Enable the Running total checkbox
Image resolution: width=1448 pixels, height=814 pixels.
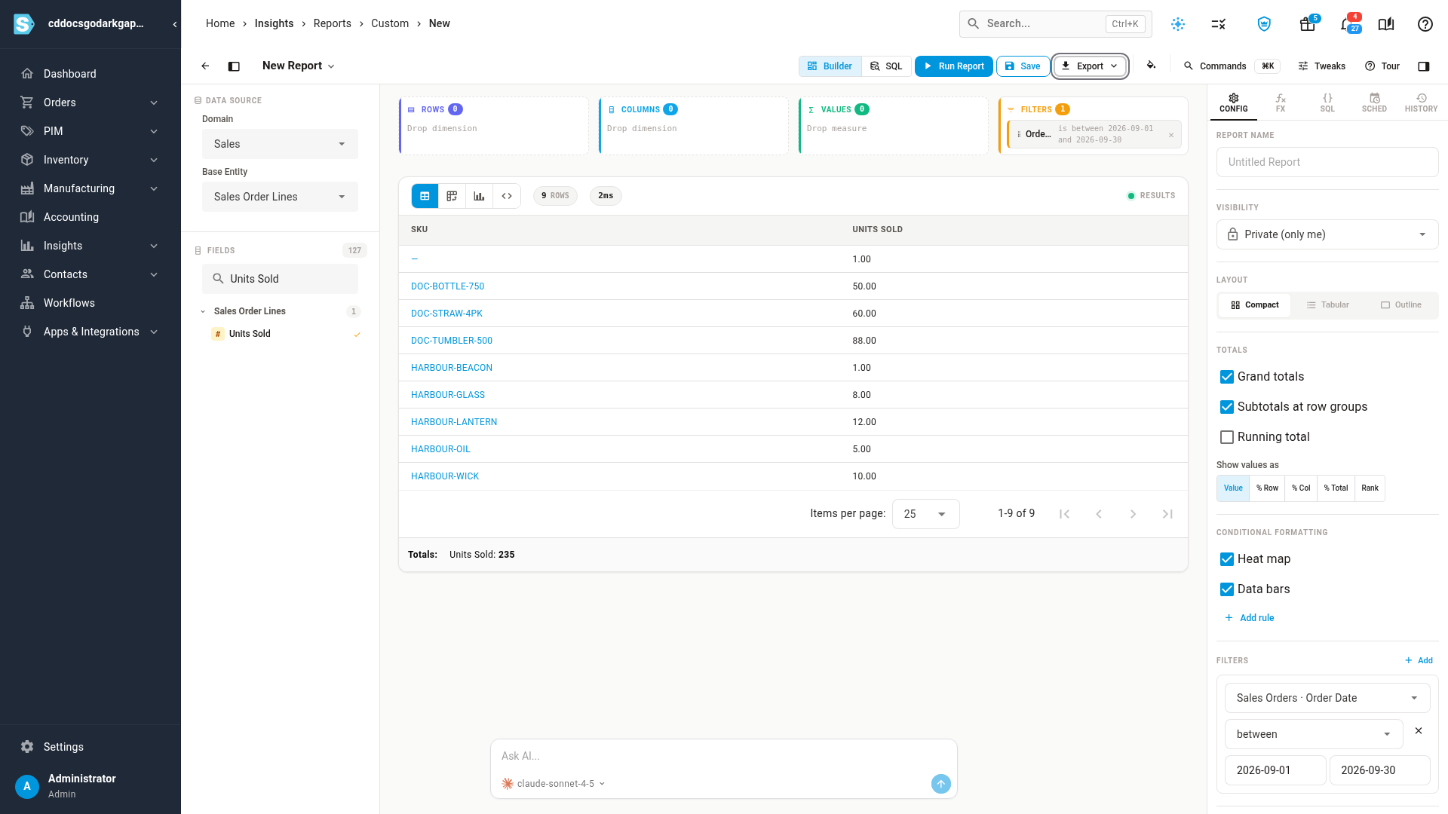(x=1227, y=437)
